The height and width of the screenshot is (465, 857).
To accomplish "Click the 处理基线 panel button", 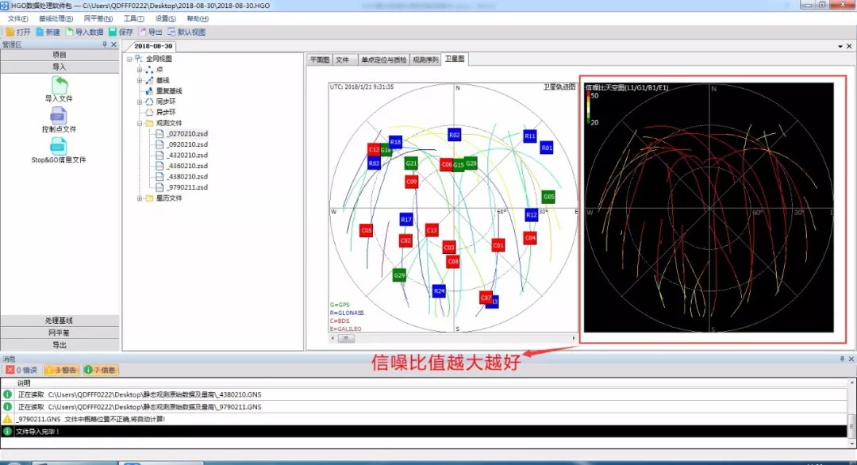I will click(60, 321).
